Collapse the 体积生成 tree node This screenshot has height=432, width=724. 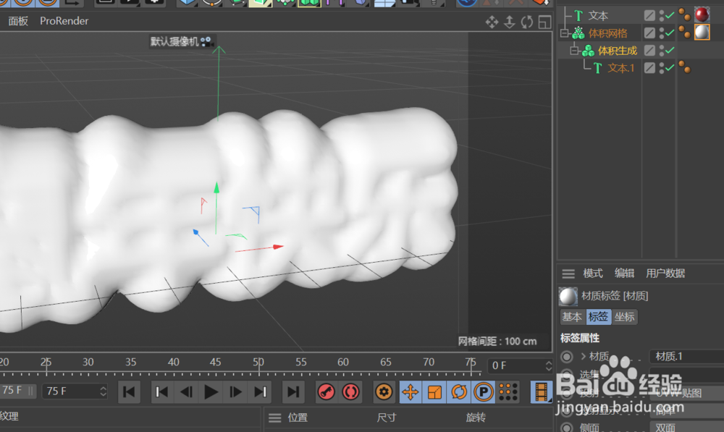point(574,51)
